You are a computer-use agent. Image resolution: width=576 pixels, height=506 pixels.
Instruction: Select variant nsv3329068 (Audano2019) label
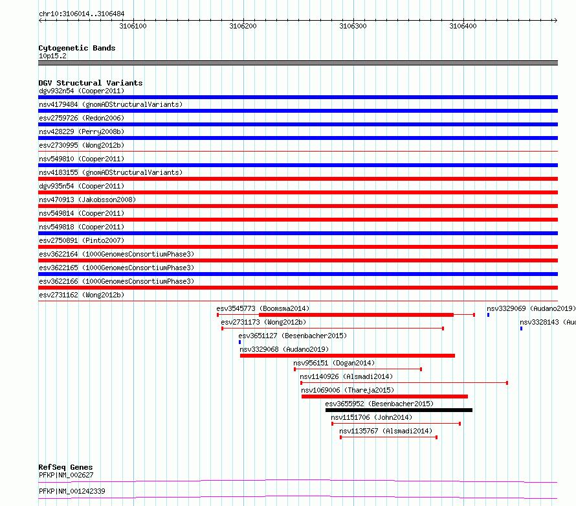pos(284,349)
